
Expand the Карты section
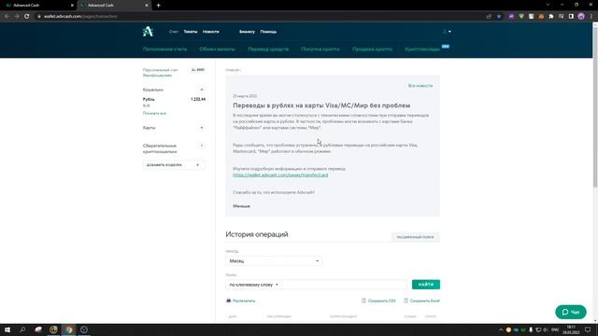[202, 128]
